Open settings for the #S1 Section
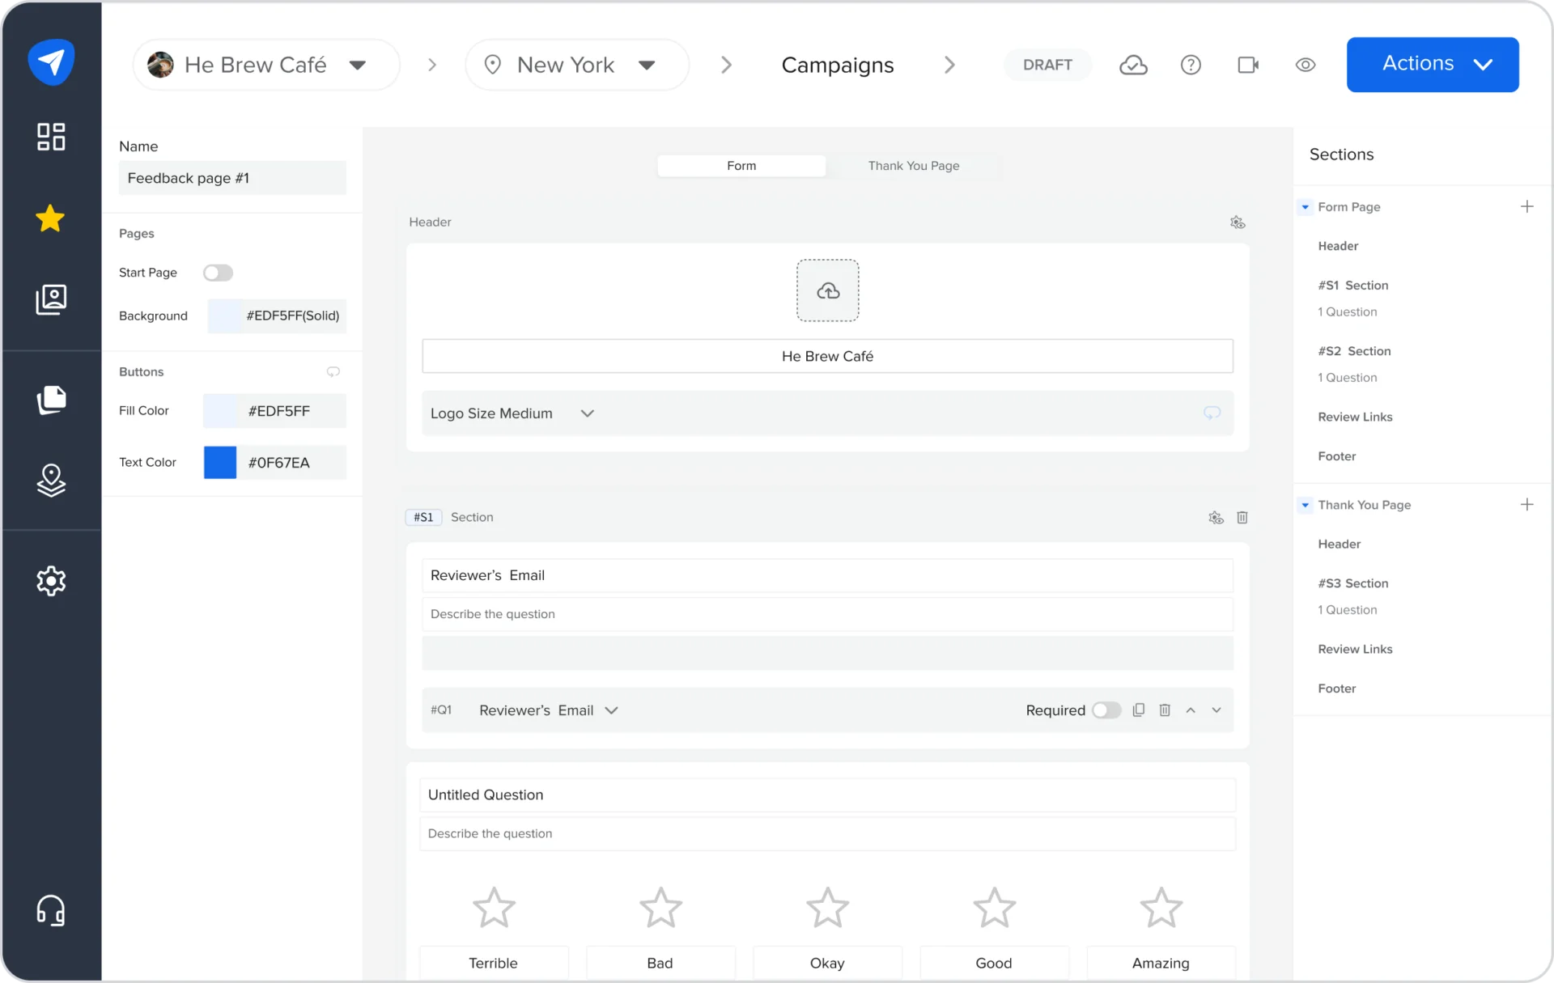Image resolution: width=1554 pixels, height=983 pixels. [1216, 518]
